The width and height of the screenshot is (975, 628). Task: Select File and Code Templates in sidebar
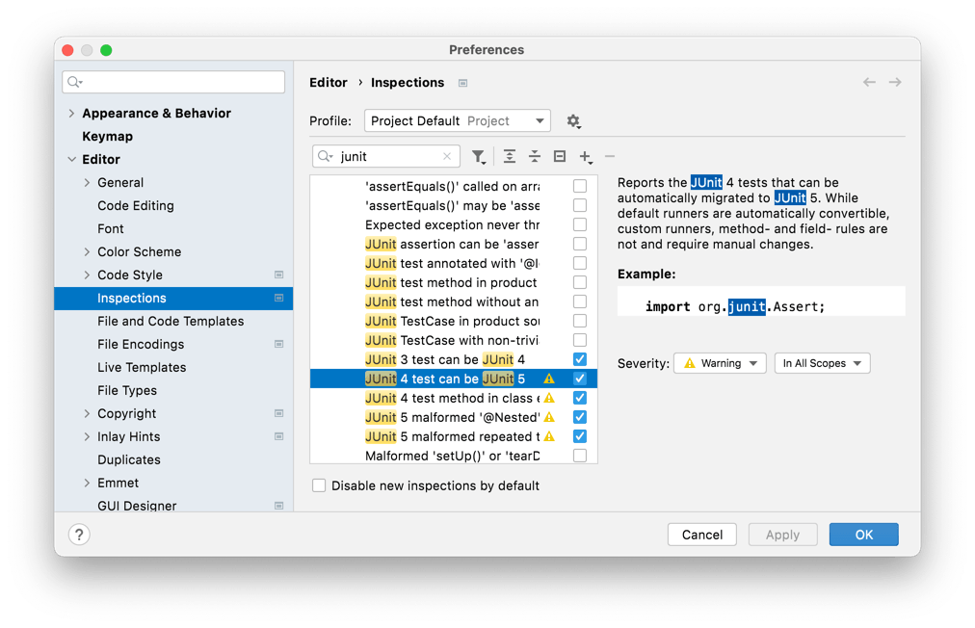pos(171,322)
